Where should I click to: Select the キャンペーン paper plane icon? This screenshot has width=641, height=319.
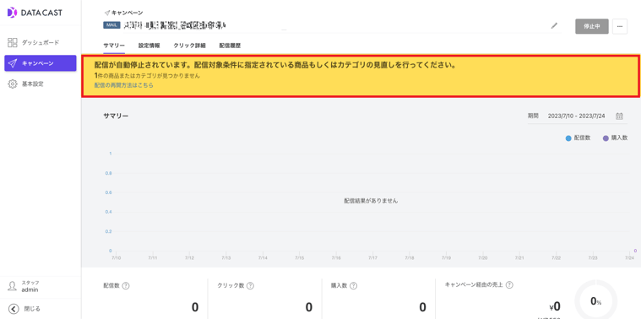13,63
